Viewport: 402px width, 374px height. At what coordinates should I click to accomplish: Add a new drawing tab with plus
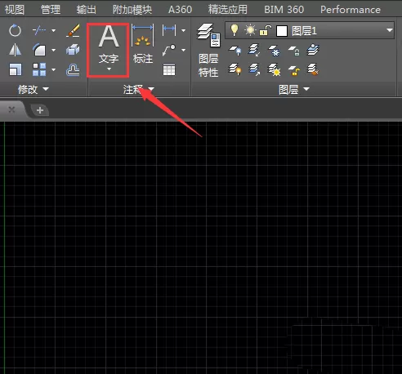pyautogui.click(x=40, y=110)
